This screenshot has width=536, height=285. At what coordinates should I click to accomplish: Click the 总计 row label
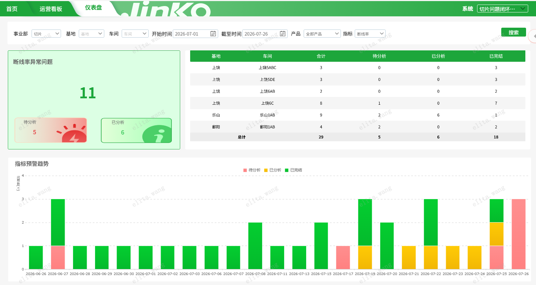pyautogui.click(x=242, y=137)
